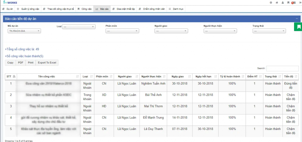
Task: Focus the table Search input field
Action: (x=282, y=68)
